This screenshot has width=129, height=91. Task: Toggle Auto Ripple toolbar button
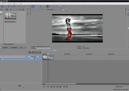(x=36, y=6)
